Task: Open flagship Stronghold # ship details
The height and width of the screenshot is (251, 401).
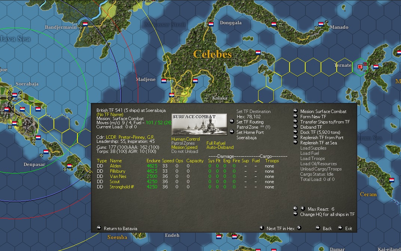Action: 122,187
